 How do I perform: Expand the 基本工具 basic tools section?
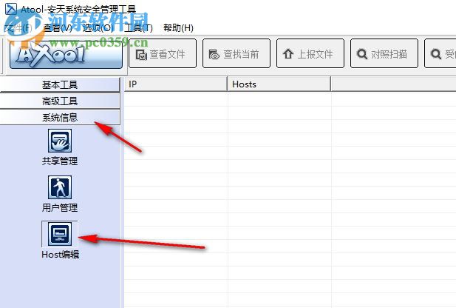[x=60, y=85]
